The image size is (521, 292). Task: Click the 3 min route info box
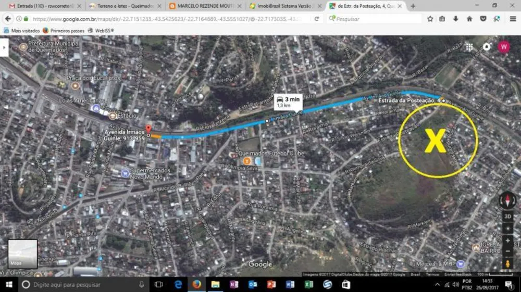pyautogui.click(x=288, y=101)
